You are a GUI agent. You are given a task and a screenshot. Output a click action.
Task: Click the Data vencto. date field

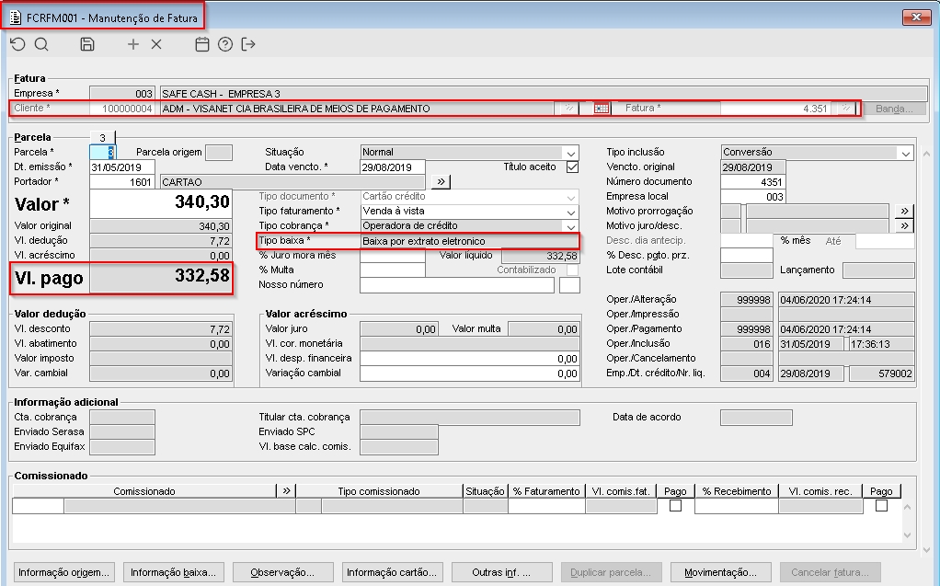[393, 167]
